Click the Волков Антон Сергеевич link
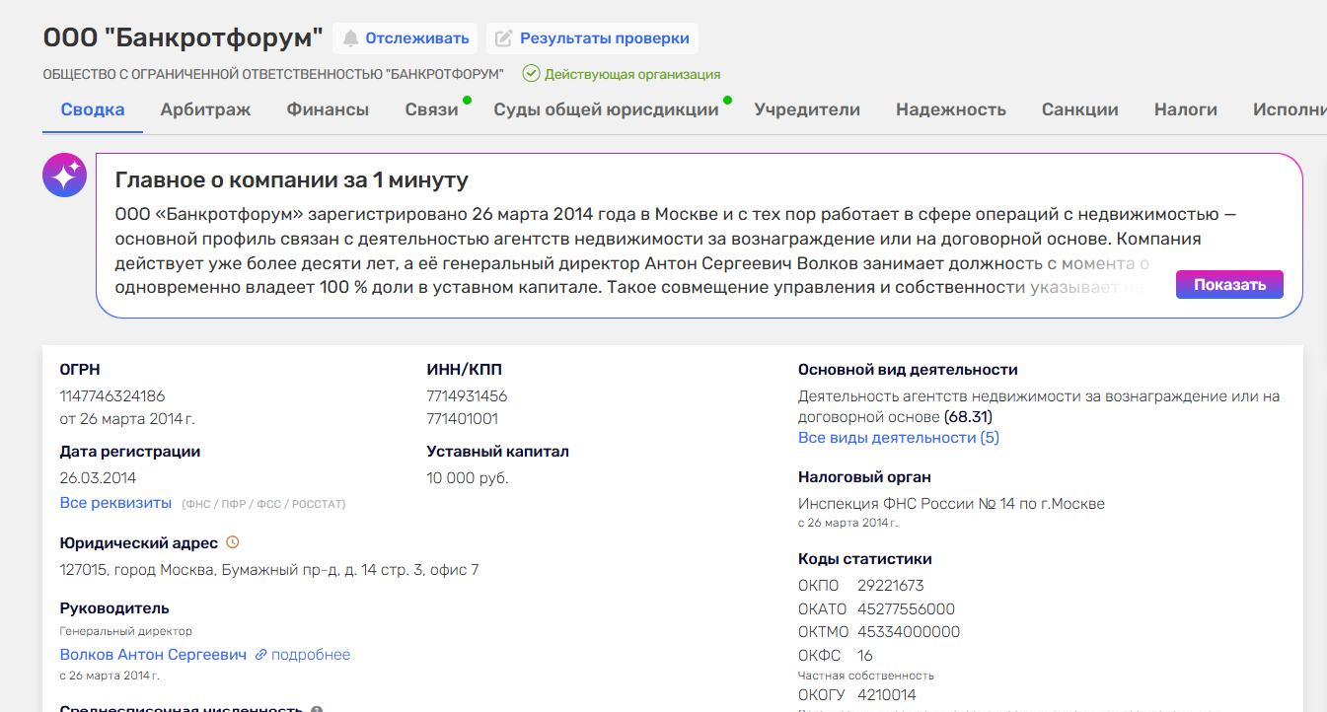Viewport: 1327px width, 712px height. pos(153,655)
